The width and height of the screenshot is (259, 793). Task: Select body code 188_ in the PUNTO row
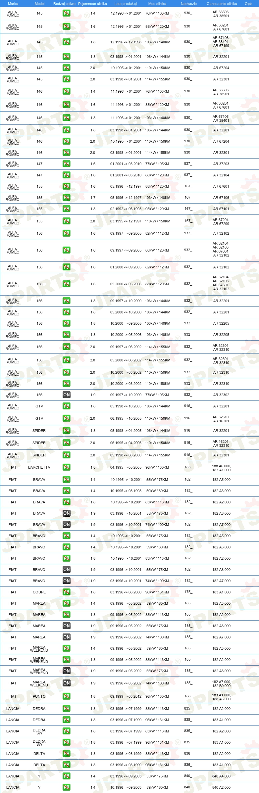[x=188, y=696]
